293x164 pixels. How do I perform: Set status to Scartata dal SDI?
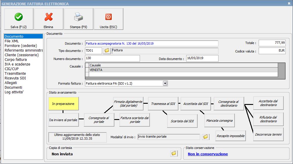(182, 121)
